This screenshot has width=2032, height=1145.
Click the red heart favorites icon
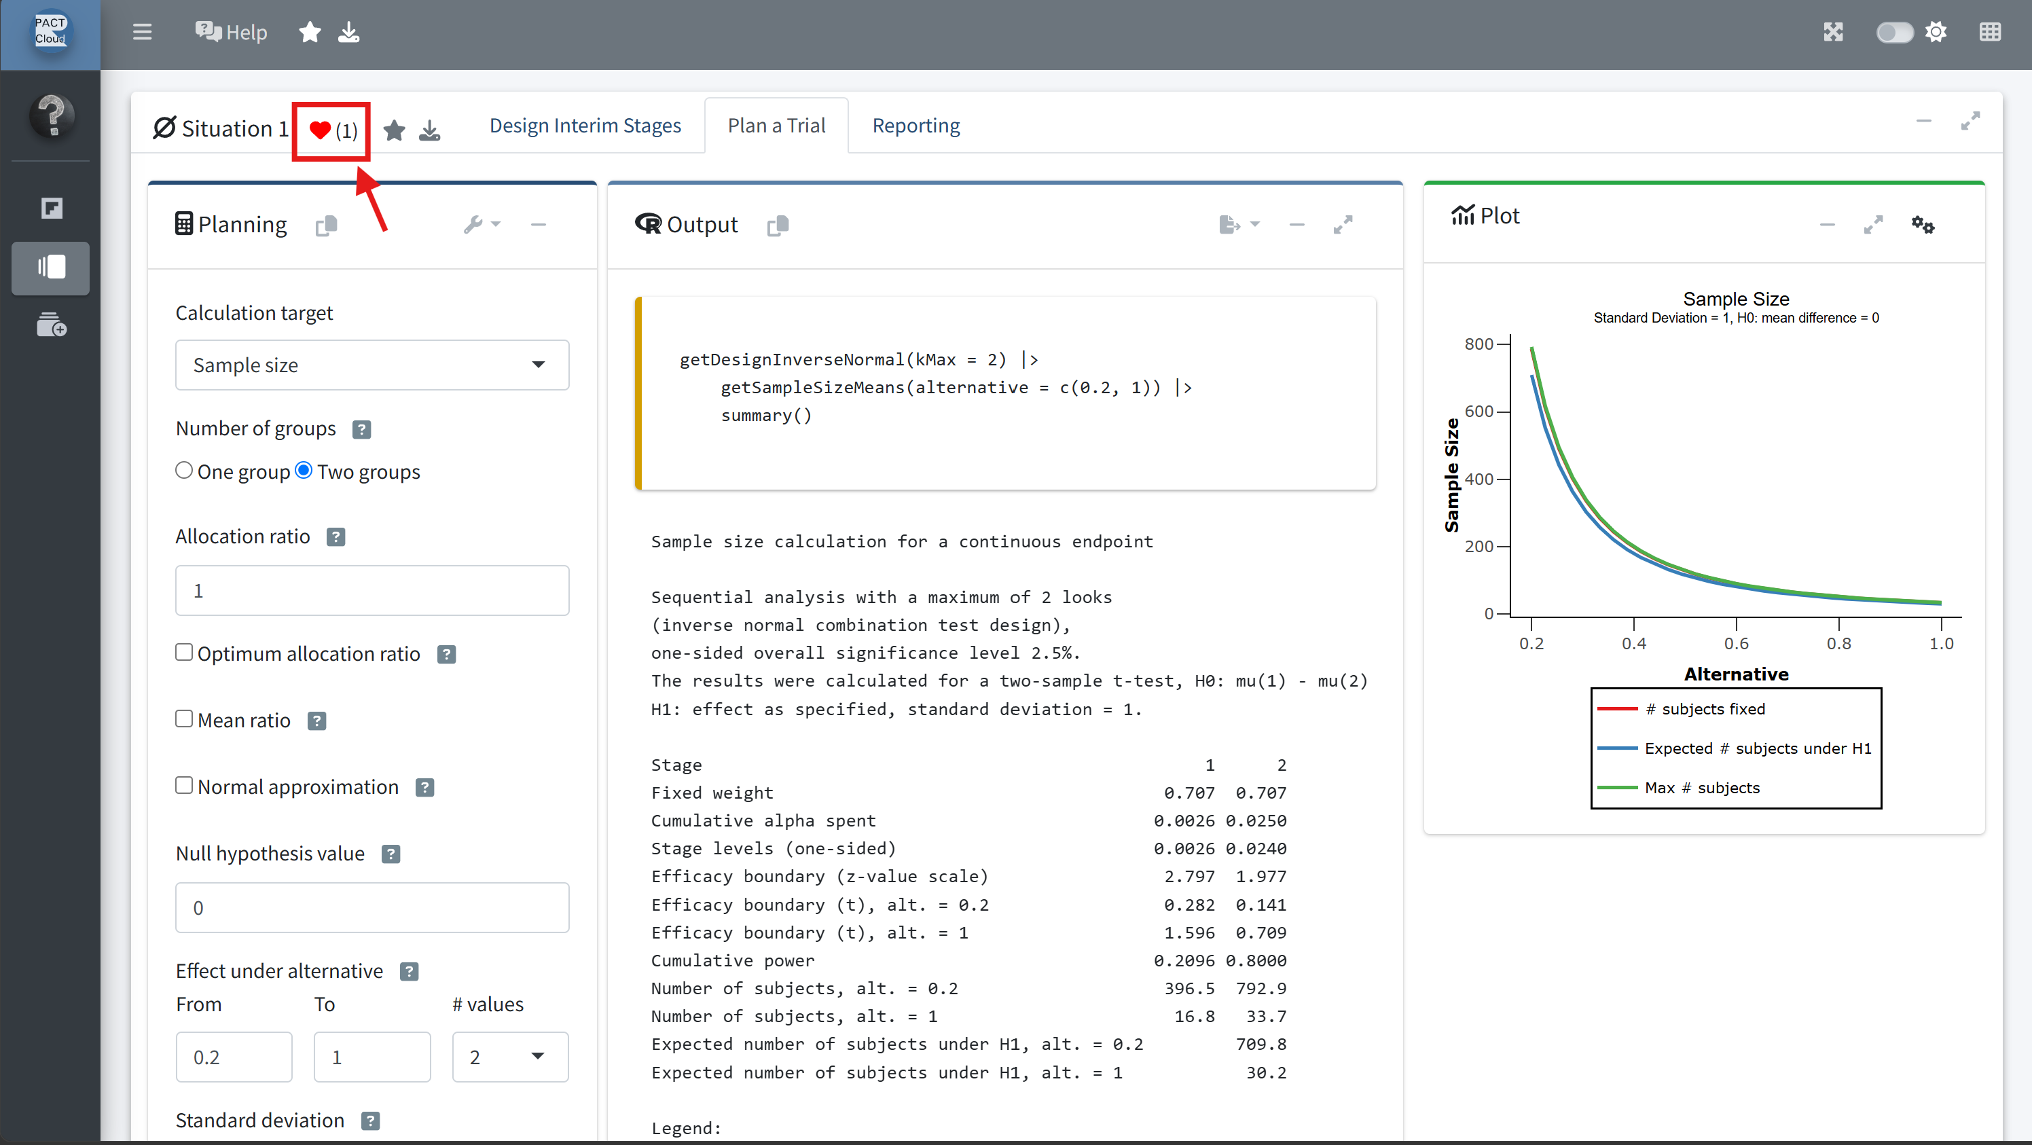[319, 130]
